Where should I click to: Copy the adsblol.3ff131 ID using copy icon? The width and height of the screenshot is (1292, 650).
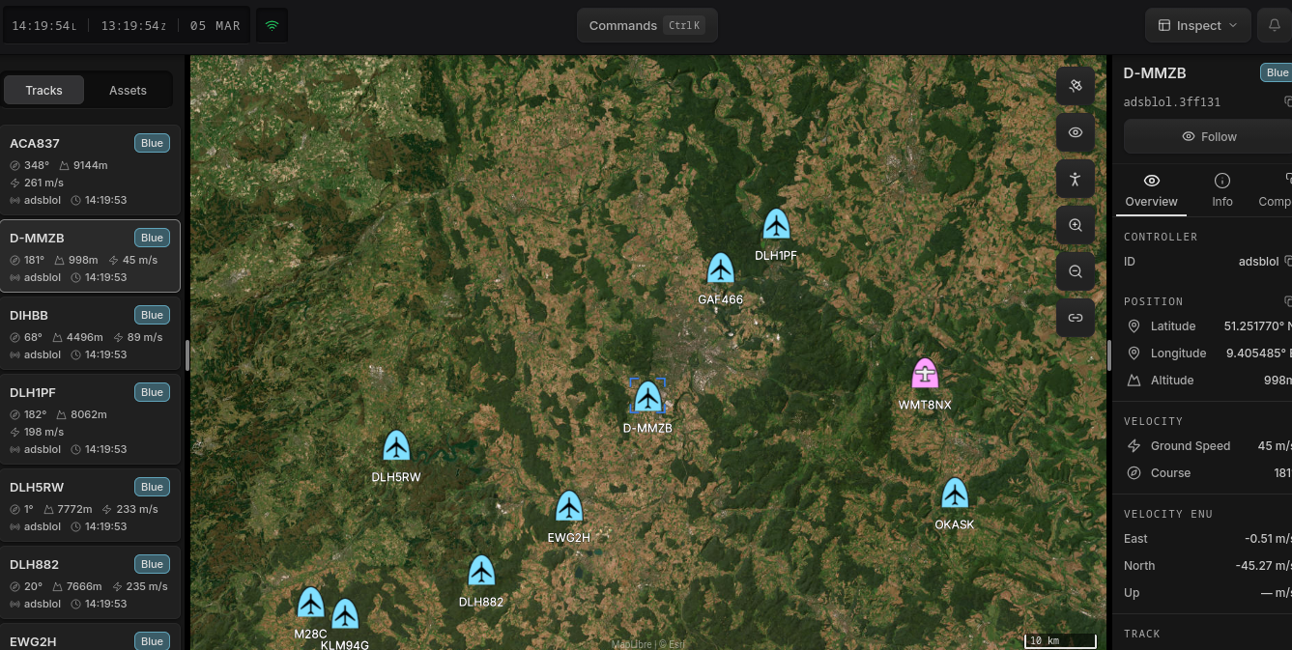[x=1286, y=101]
